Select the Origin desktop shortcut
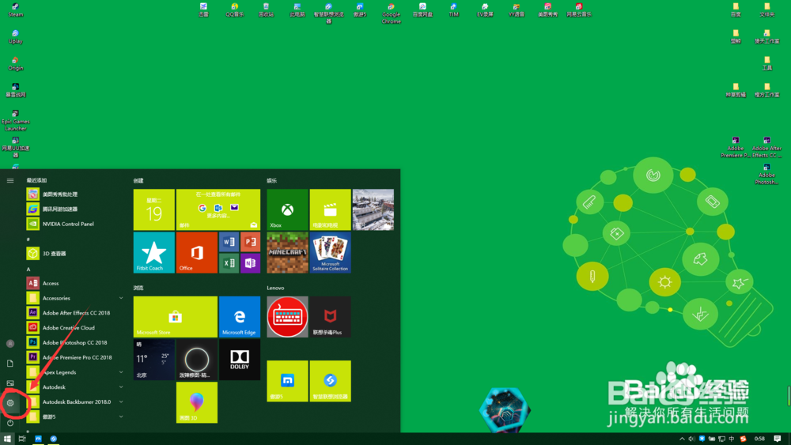Image resolution: width=791 pixels, height=445 pixels. coord(16,63)
